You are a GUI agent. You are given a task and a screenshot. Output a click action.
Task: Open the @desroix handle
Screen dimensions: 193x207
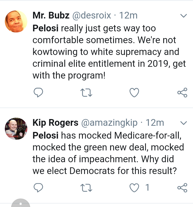click(x=92, y=16)
